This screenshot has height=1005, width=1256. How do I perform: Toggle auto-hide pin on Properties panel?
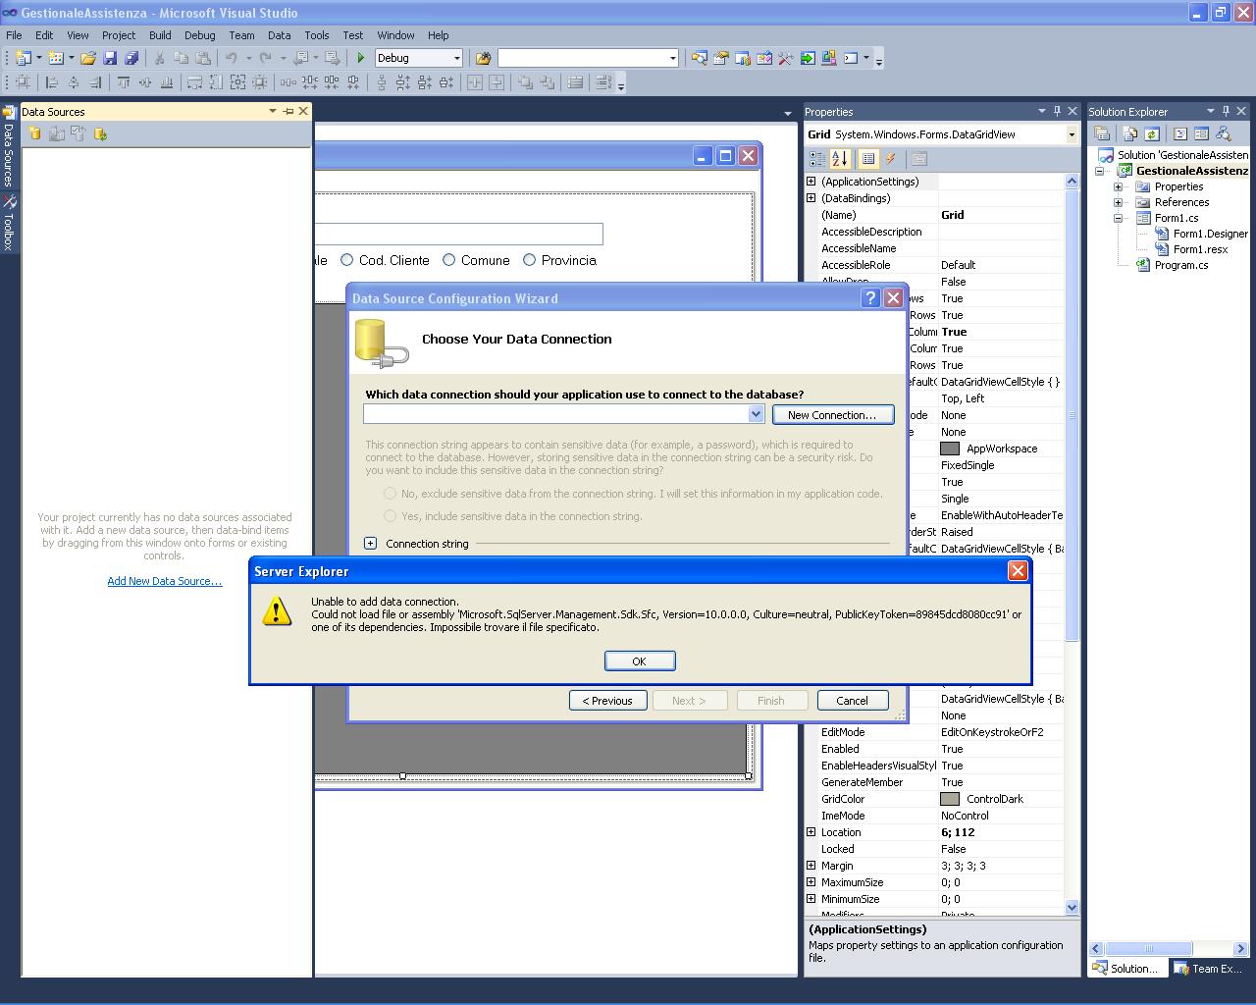(1057, 111)
